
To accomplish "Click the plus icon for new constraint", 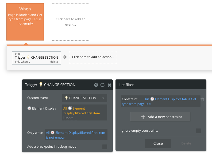I will 143,117.
